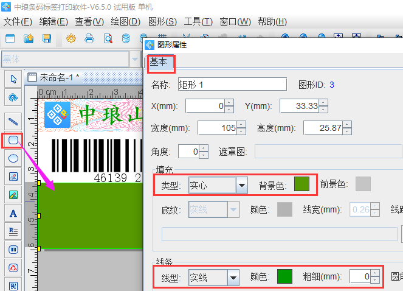Screen dimensions: 403x291
Task: Pick the 前景色 gray swatch
Action: (x=363, y=184)
